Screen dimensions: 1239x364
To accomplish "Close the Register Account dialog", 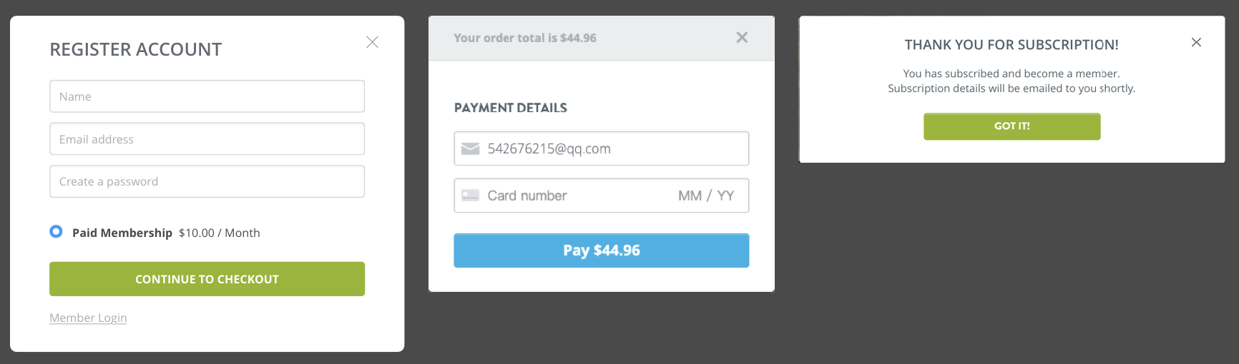I will (x=372, y=42).
